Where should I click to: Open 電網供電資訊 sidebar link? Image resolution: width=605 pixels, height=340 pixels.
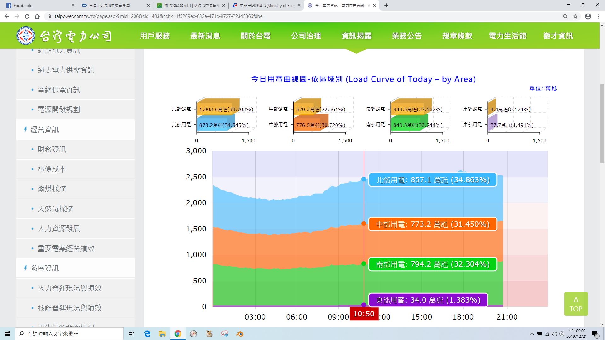75,90
